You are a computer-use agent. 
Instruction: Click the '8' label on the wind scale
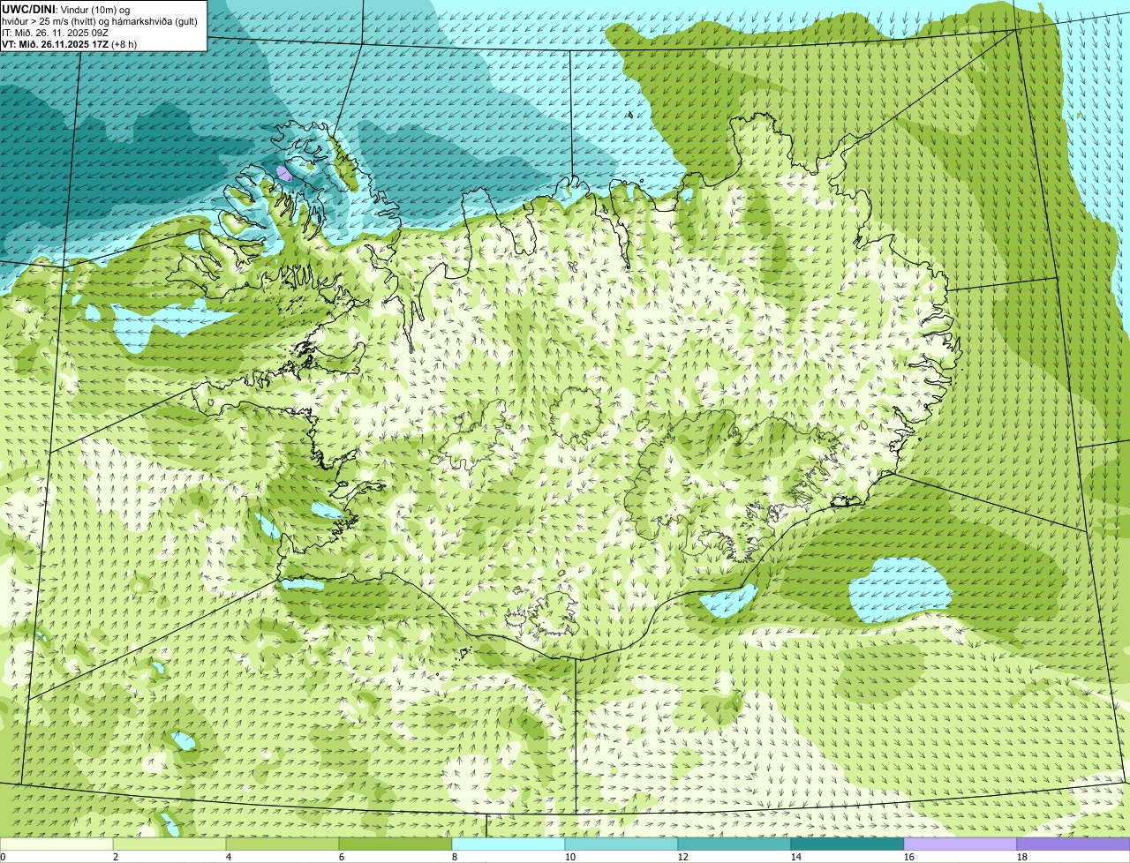pyautogui.click(x=455, y=857)
